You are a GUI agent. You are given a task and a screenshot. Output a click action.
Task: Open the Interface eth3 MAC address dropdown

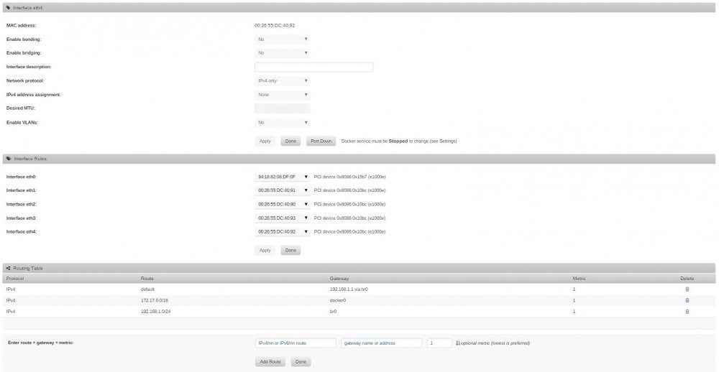tap(283, 218)
